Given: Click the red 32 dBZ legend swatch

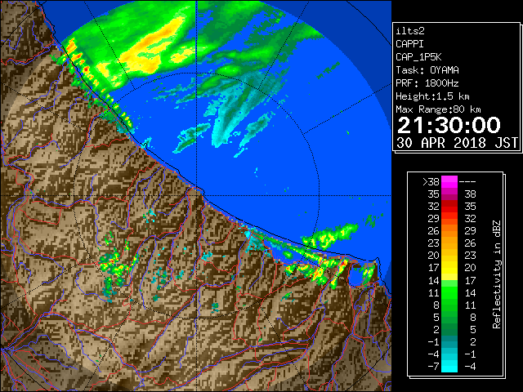Looking at the screenshot, I should (449, 207).
